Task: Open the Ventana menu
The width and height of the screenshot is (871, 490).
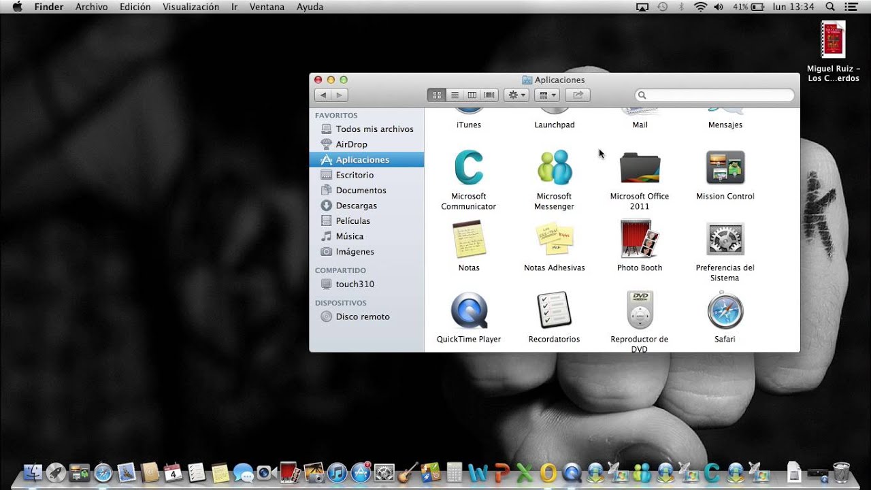Action: pyautogui.click(x=267, y=7)
